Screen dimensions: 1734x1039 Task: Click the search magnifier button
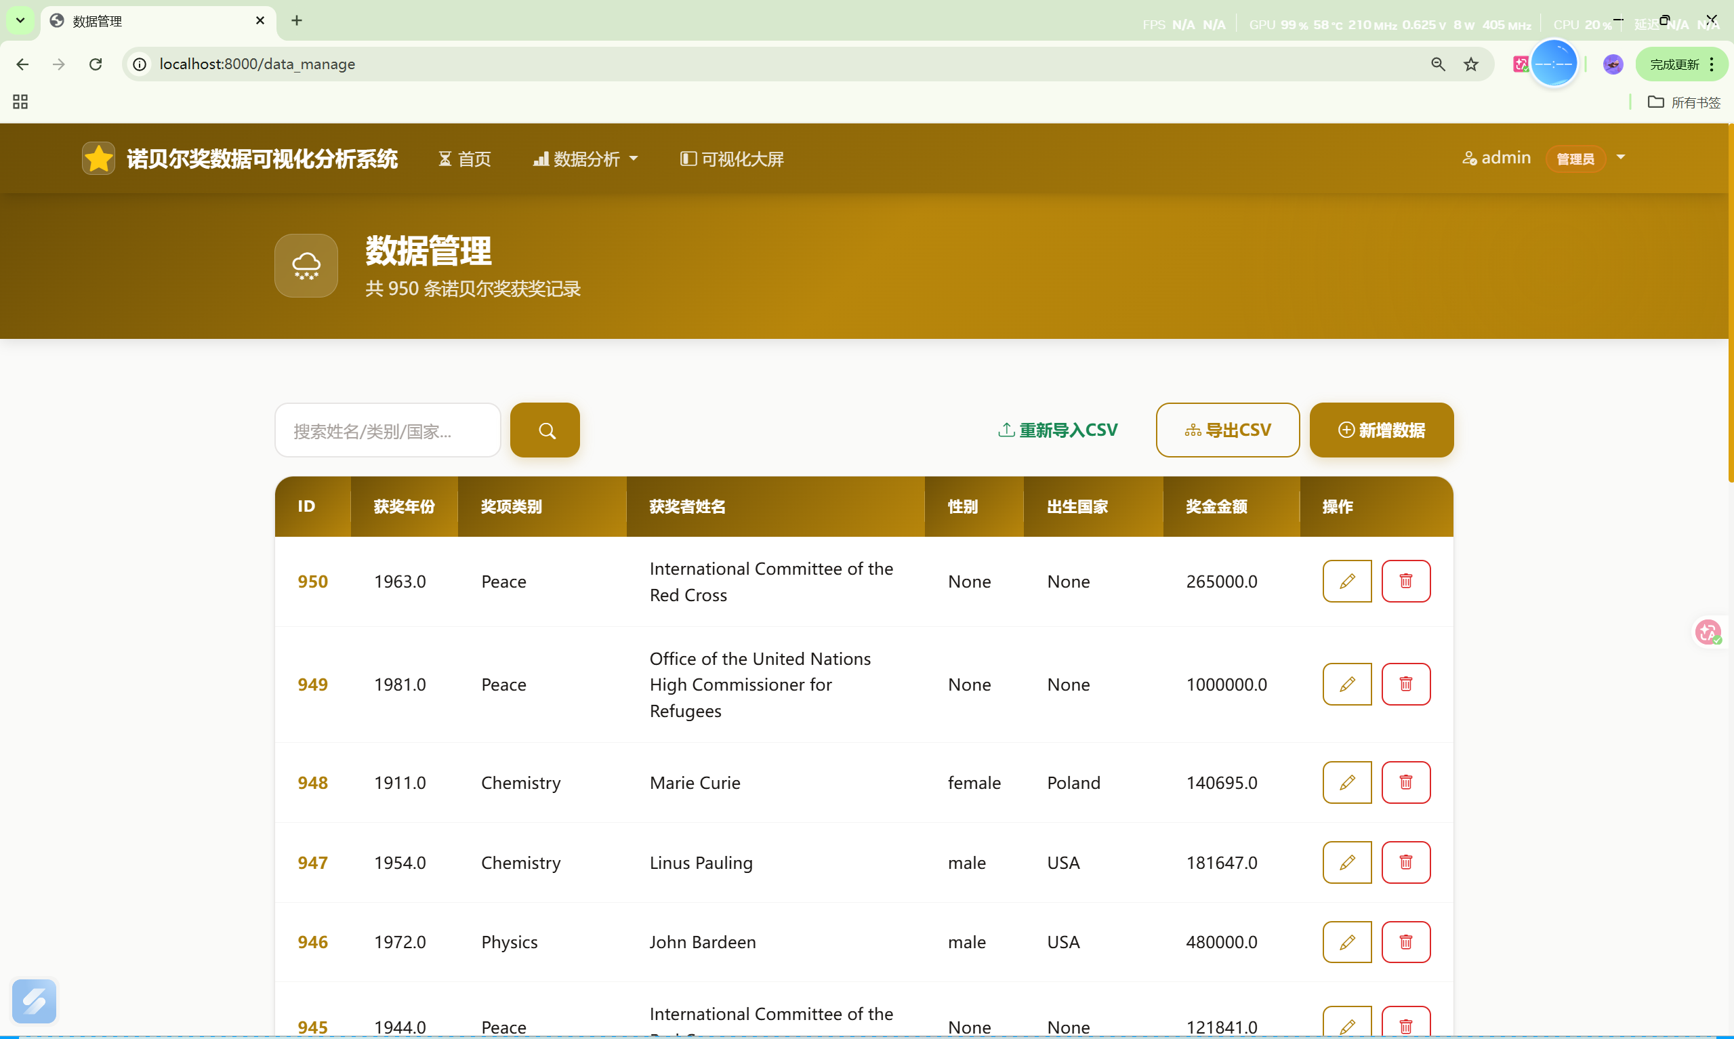click(544, 430)
